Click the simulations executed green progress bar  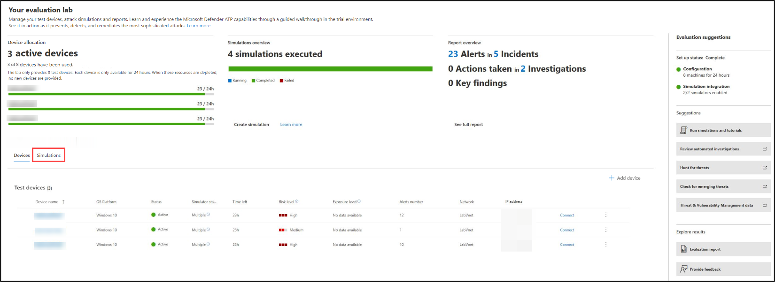coord(330,69)
